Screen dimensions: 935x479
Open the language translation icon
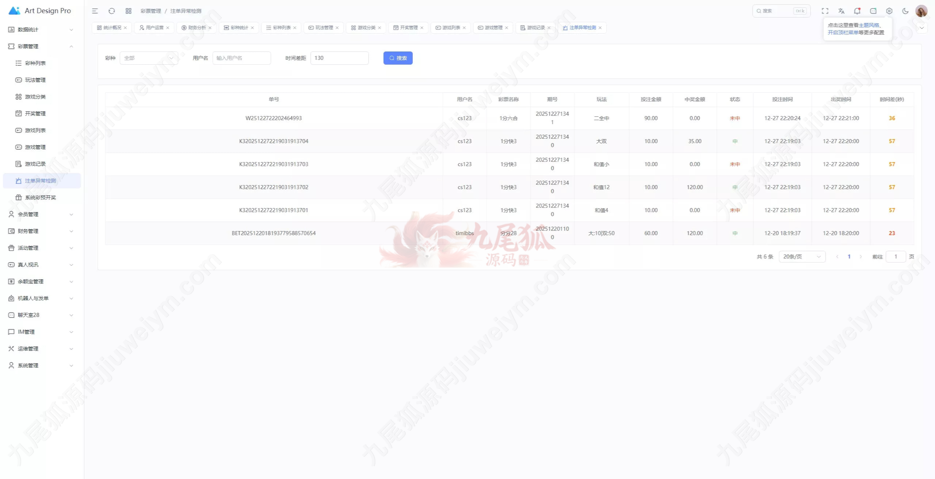(841, 11)
